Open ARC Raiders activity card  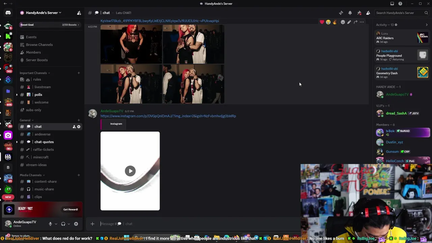point(402,37)
